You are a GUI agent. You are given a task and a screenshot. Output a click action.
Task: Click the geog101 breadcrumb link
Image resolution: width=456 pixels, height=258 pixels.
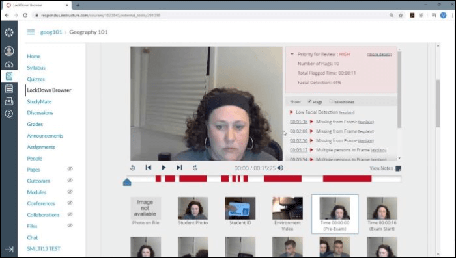coord(51,32)
